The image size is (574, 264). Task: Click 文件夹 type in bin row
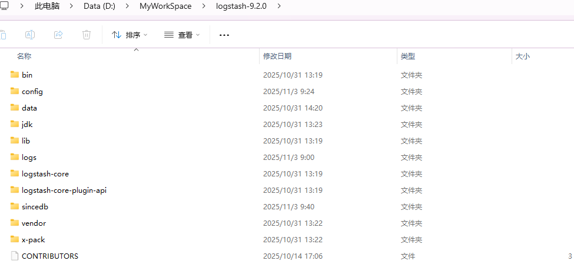412,75
